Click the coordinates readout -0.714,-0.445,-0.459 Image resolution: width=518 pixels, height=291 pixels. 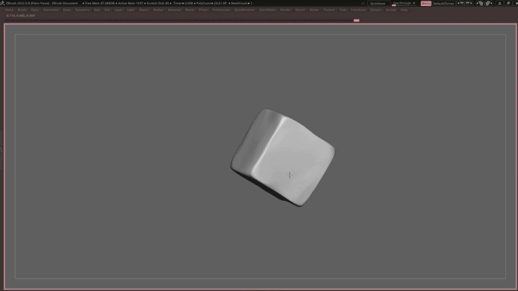pyautogui.click(x=20, y=15)
